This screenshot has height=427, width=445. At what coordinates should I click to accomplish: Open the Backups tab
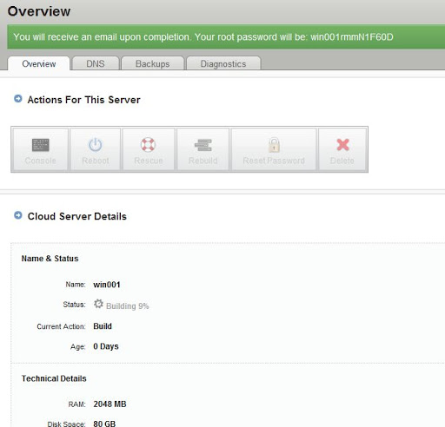(153, 63)
